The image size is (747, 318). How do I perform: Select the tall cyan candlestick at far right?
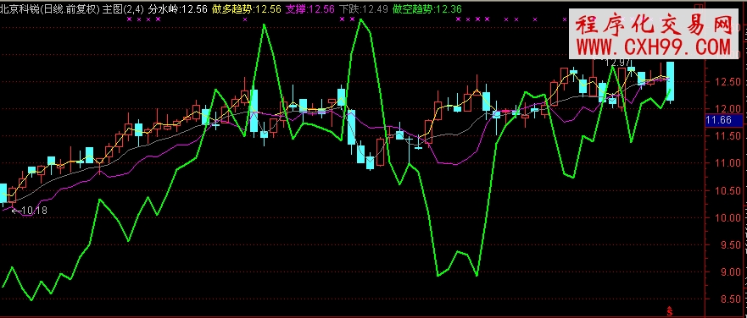coord(671,81)
